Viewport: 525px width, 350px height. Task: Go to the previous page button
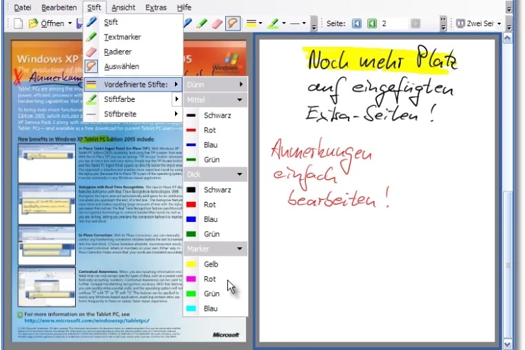pyautogui.click(x=372, y=23)
